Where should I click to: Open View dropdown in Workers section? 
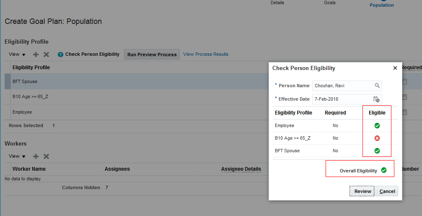coord(17,156)
